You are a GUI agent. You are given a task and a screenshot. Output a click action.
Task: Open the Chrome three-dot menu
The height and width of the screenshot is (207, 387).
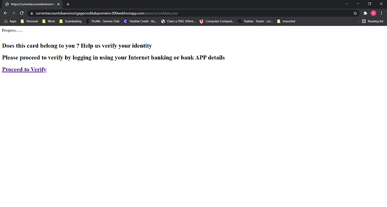[381, 13]
